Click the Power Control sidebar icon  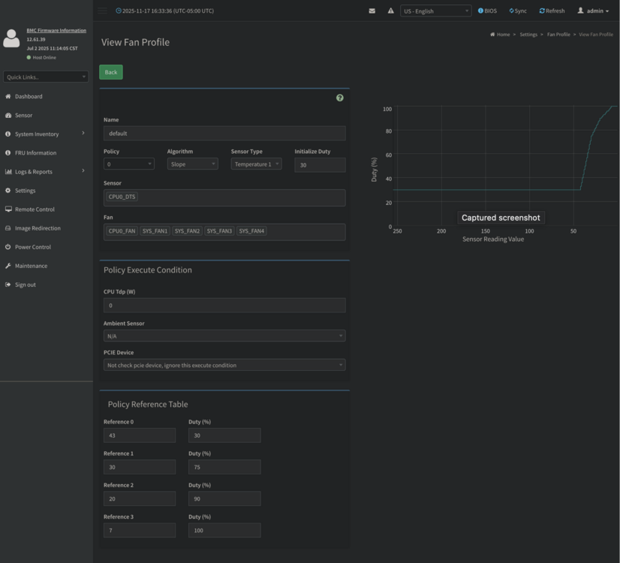pos(8,247)
